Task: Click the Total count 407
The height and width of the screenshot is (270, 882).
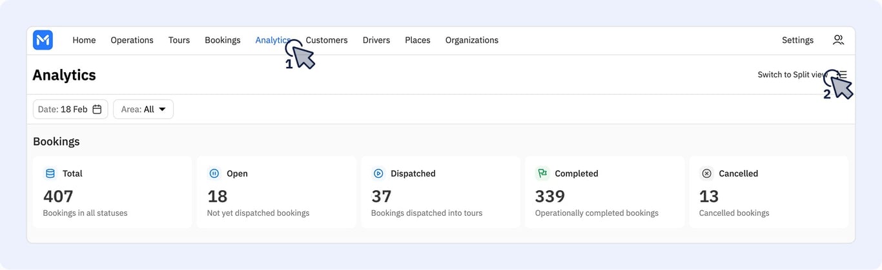Action: (58, 196)
